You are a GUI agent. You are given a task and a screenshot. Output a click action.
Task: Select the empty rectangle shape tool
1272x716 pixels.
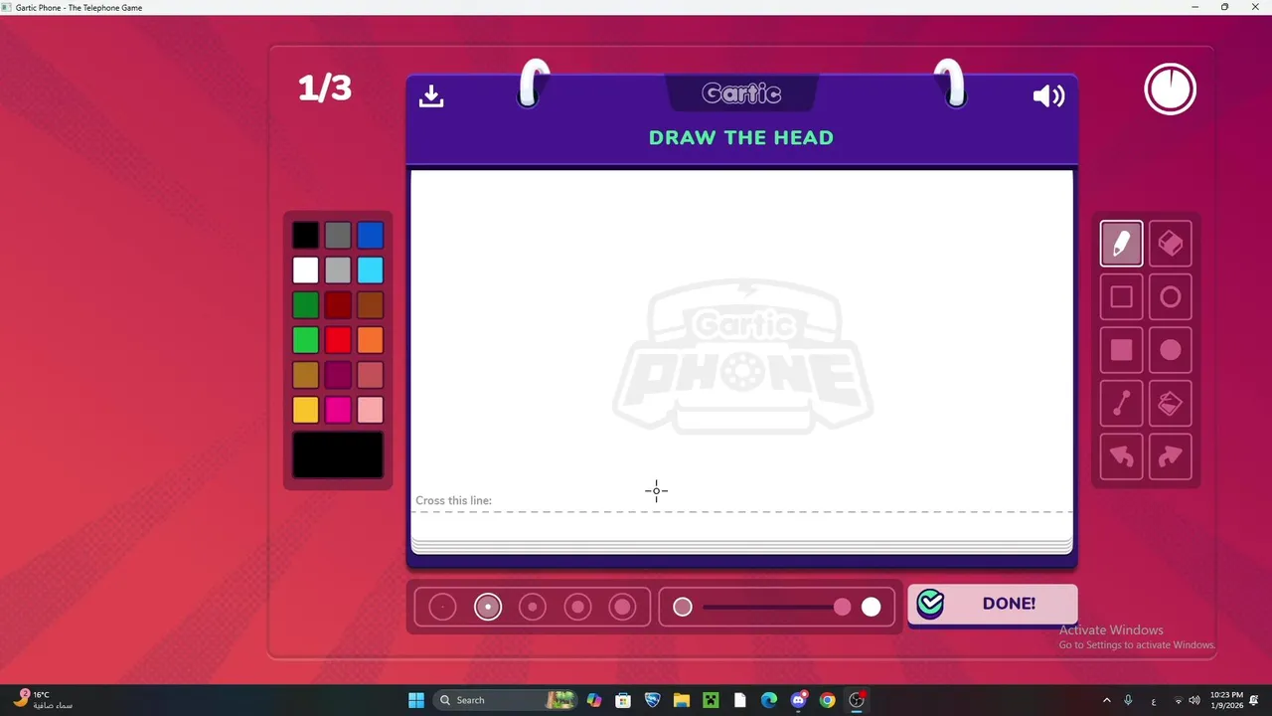pos(1121,297)
